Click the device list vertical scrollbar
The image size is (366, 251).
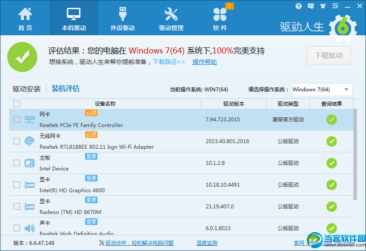click(x=355, y=154)
